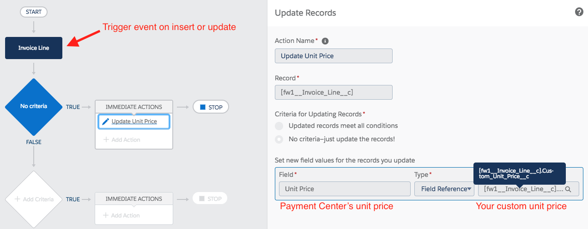Image resolution: width=588 pixels, height=229 pixels.
Task: Click the blue STOP square icon
Action: click(x=202, y=107)
